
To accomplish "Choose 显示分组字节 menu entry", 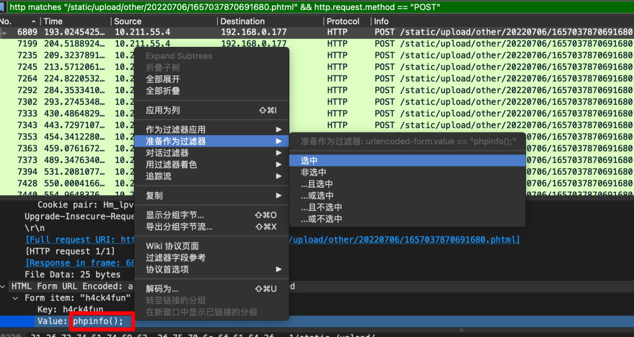I will [212, 215].
